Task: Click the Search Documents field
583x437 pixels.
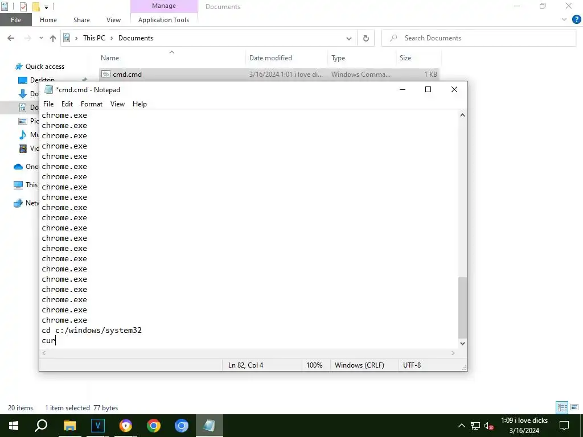Action: click(479, 38)
